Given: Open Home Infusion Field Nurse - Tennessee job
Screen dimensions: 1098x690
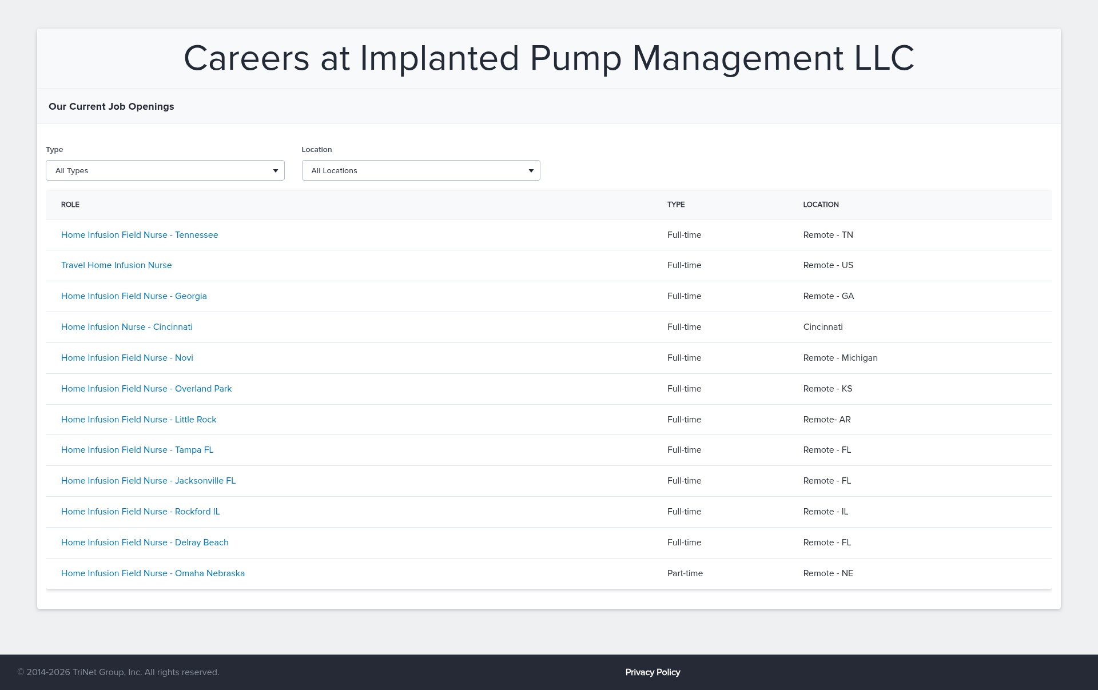Looking at the screenshot, I should 140,235.
